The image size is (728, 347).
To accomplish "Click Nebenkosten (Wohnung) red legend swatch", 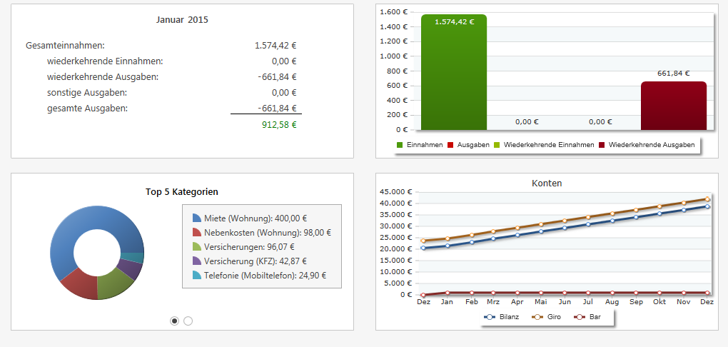I will point(197,232).
